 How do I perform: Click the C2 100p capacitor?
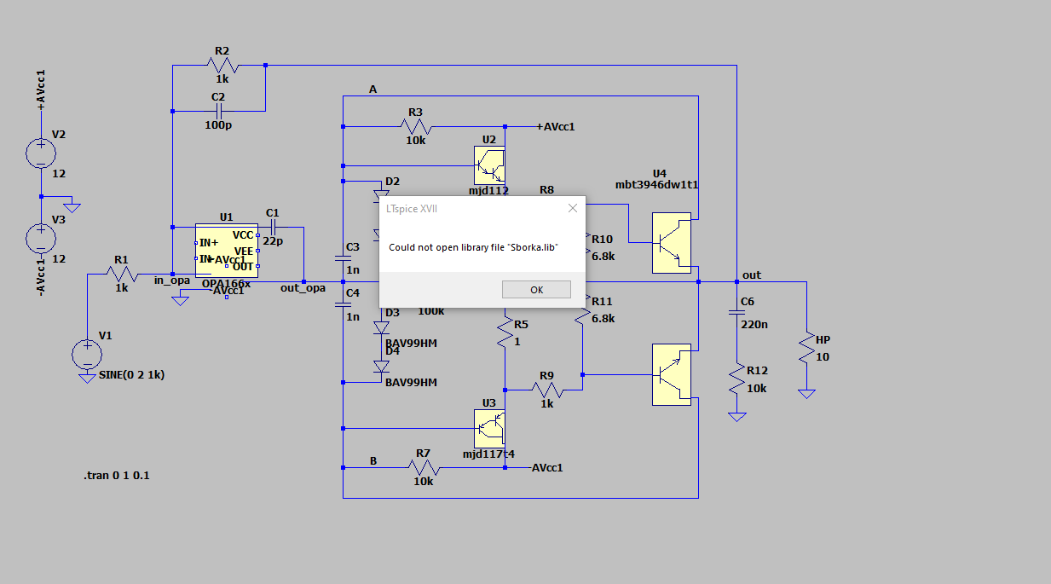pyautogui.click(x=219, y=111)
